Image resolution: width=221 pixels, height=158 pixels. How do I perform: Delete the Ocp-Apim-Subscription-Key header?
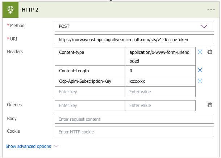pos(200,81)
